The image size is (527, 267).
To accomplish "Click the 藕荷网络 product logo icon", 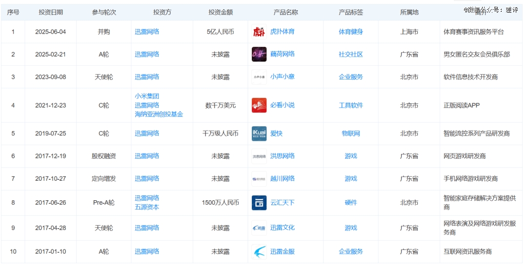I will tap(259, 54).
